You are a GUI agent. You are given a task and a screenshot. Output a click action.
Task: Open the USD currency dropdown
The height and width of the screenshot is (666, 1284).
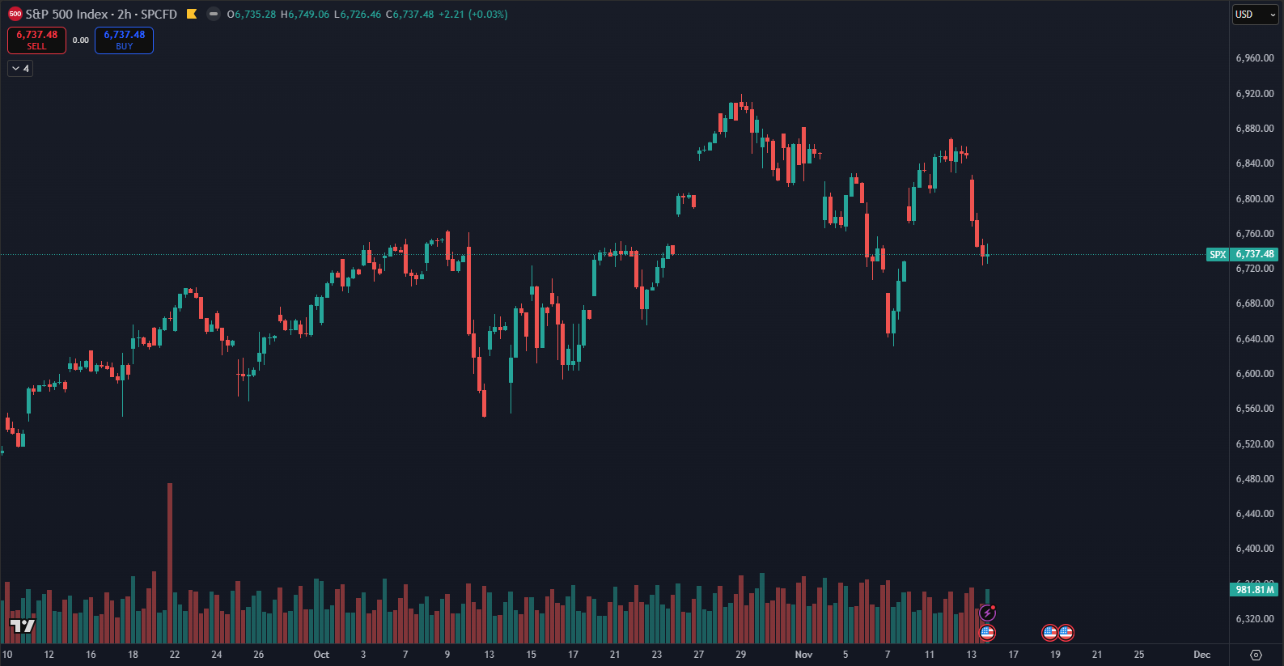1255,15
